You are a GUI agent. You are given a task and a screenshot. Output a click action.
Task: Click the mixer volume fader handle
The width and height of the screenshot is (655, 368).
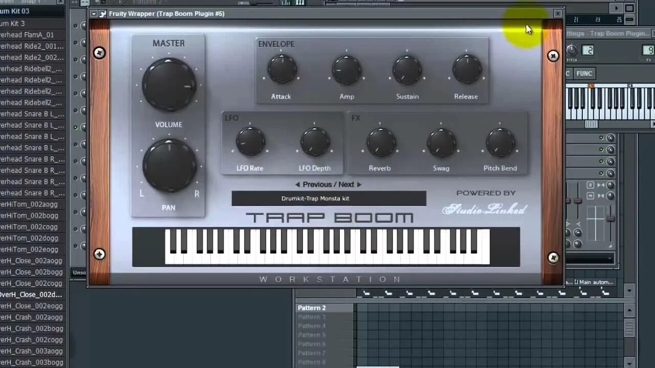coord(610,219)
